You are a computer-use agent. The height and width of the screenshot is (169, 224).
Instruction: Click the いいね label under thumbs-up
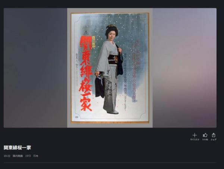205,140
